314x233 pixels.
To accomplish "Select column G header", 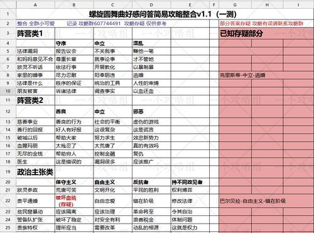I will point(235,4).
